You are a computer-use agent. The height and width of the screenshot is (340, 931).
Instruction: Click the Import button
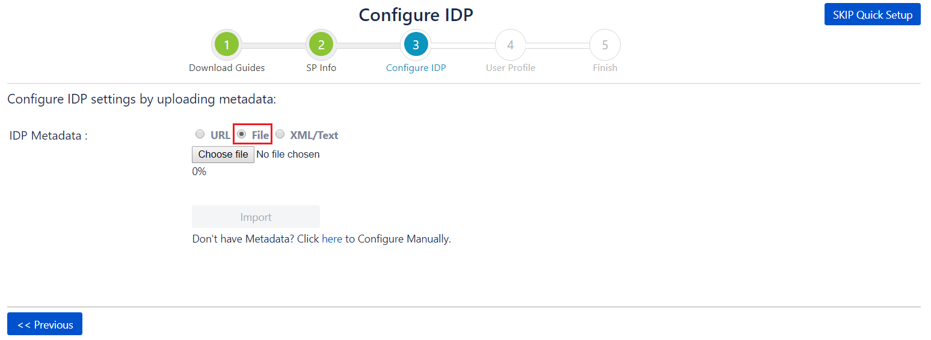(x=256, y=217)
